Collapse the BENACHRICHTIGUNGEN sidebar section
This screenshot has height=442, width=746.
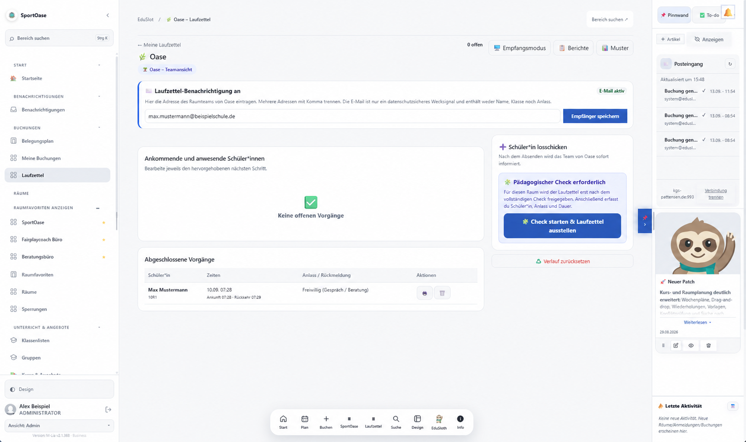[x=99, y=97]
